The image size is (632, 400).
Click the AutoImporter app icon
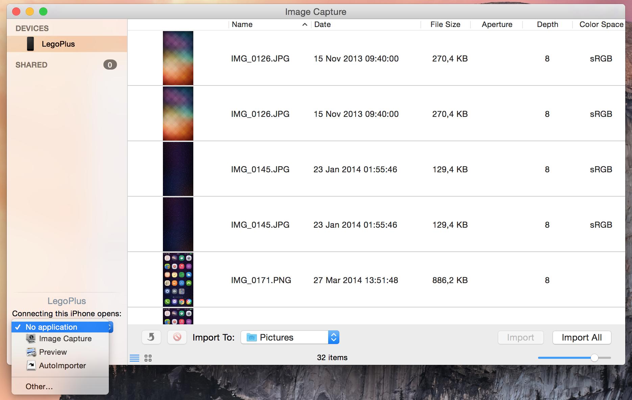[31, 365]
